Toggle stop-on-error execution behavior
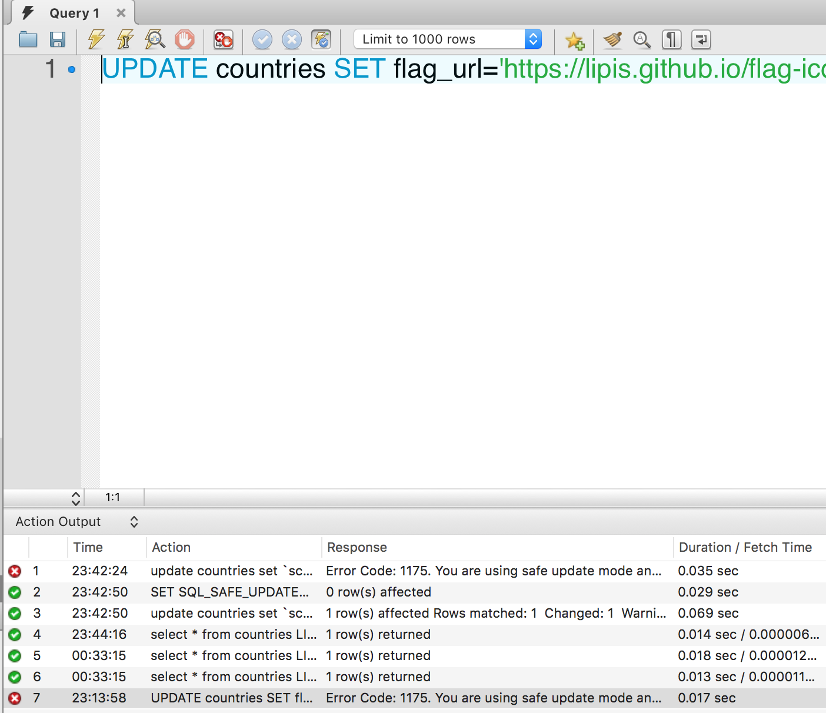This screenshot has width=826, height=713. pyautogui.click(x=222, y=39)
